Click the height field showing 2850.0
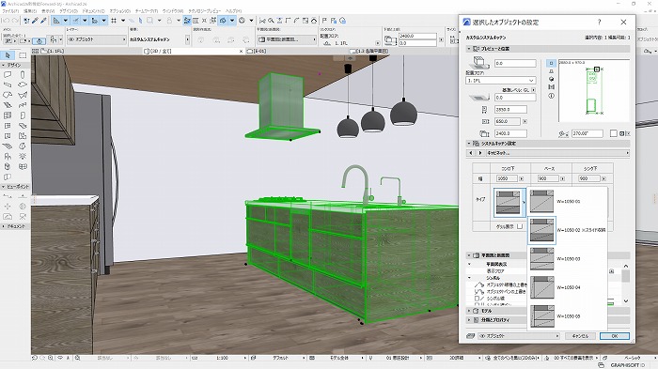 [510, 110]
